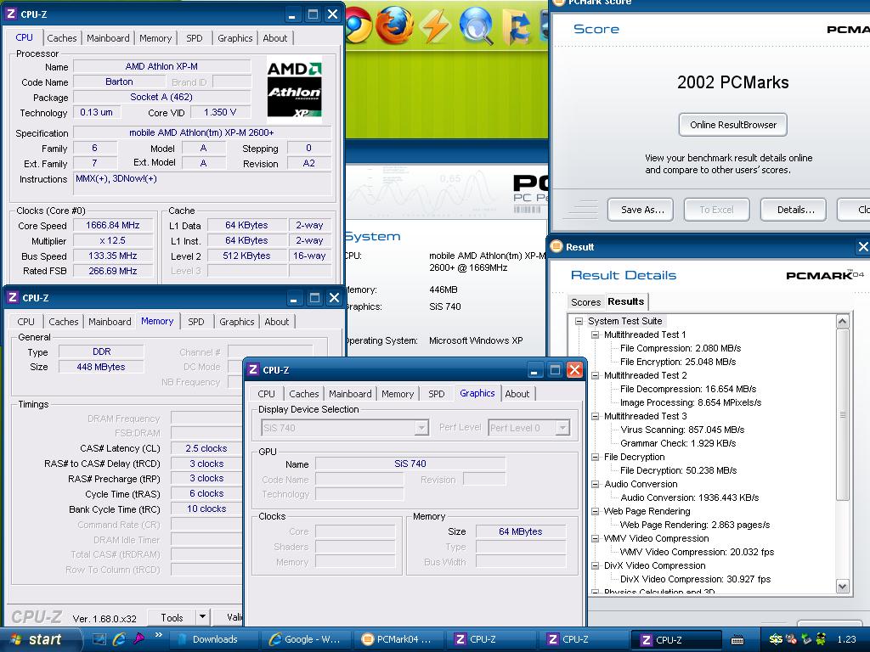The width and height of the screenshot is (870, 652).
Task: Click the Result window title icon
Action: pos(556,247)
